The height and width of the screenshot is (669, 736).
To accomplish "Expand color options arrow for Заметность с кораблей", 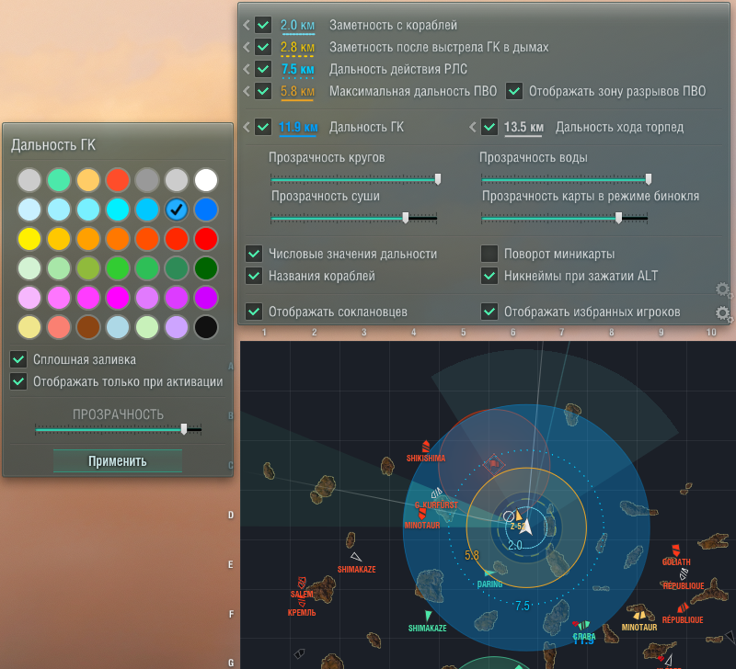I will 247,25.
